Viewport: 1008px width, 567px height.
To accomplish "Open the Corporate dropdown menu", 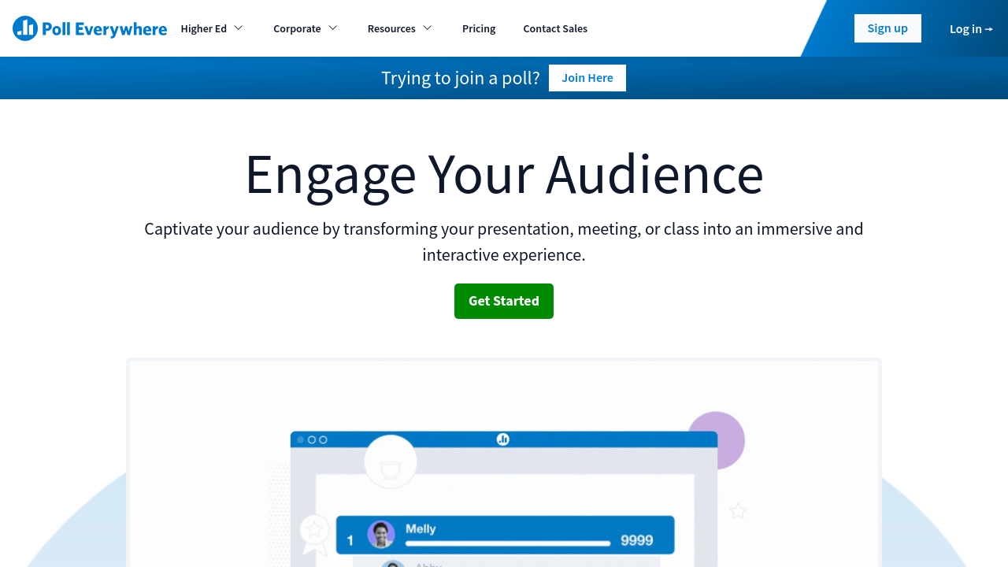I will 306,28.
